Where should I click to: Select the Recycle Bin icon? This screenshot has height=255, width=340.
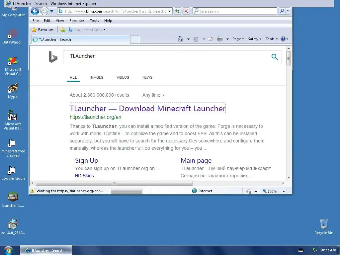coord(324,227)
